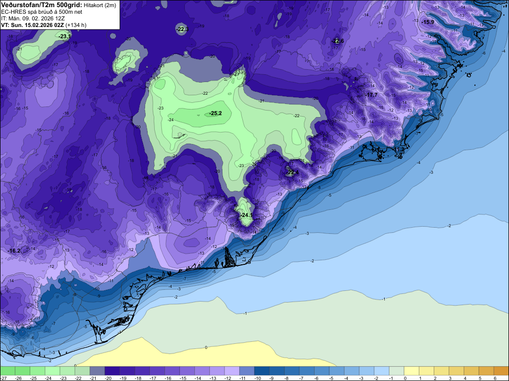Select the -6 legend color swatch
The image size is (509, 381).
click(x=322, y=371)
